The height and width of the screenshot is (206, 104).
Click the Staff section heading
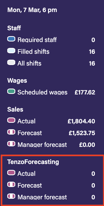click(x=14, y=28)
